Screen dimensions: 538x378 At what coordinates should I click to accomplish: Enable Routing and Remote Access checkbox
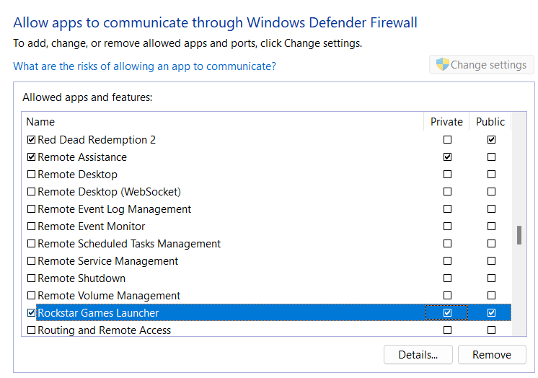click(31, 330)
